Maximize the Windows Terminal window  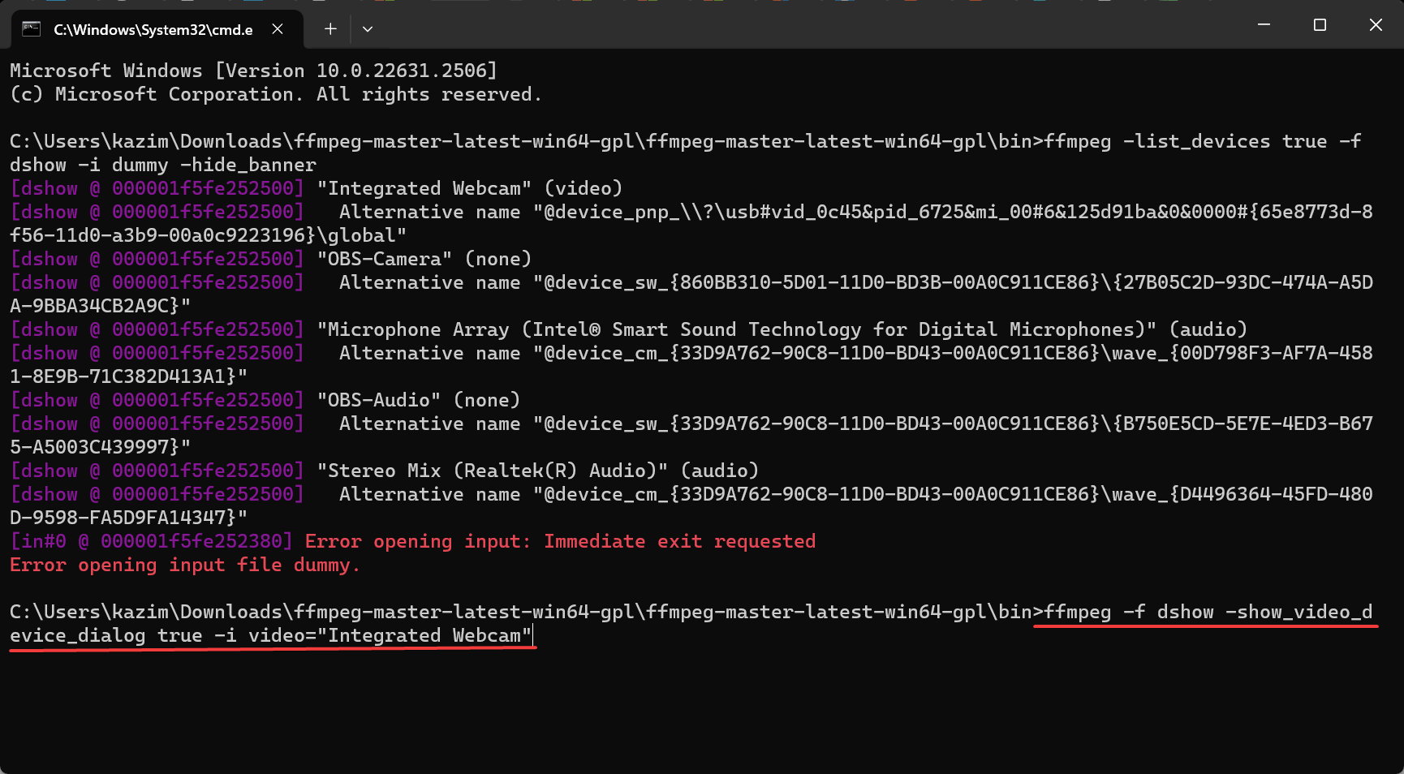click(1319, 24)
